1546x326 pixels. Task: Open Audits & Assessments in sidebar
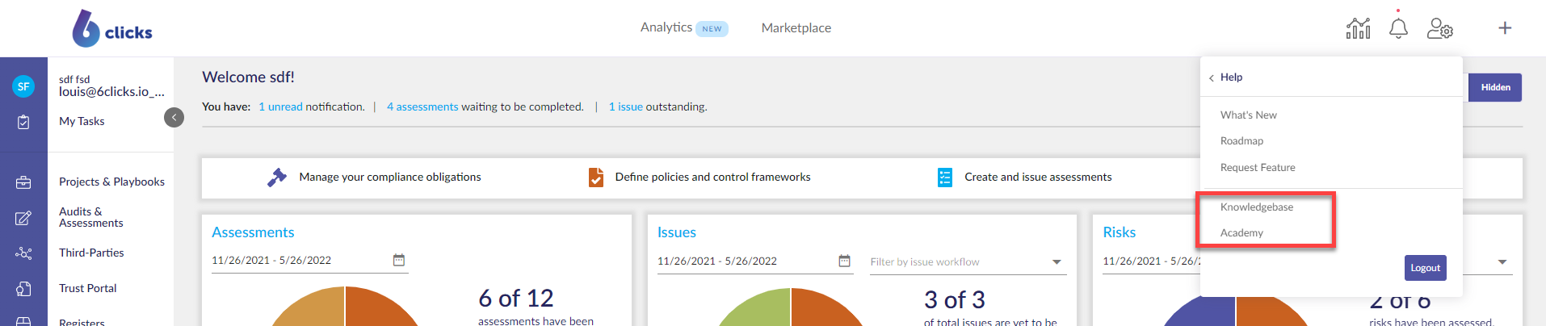point(91,217)
